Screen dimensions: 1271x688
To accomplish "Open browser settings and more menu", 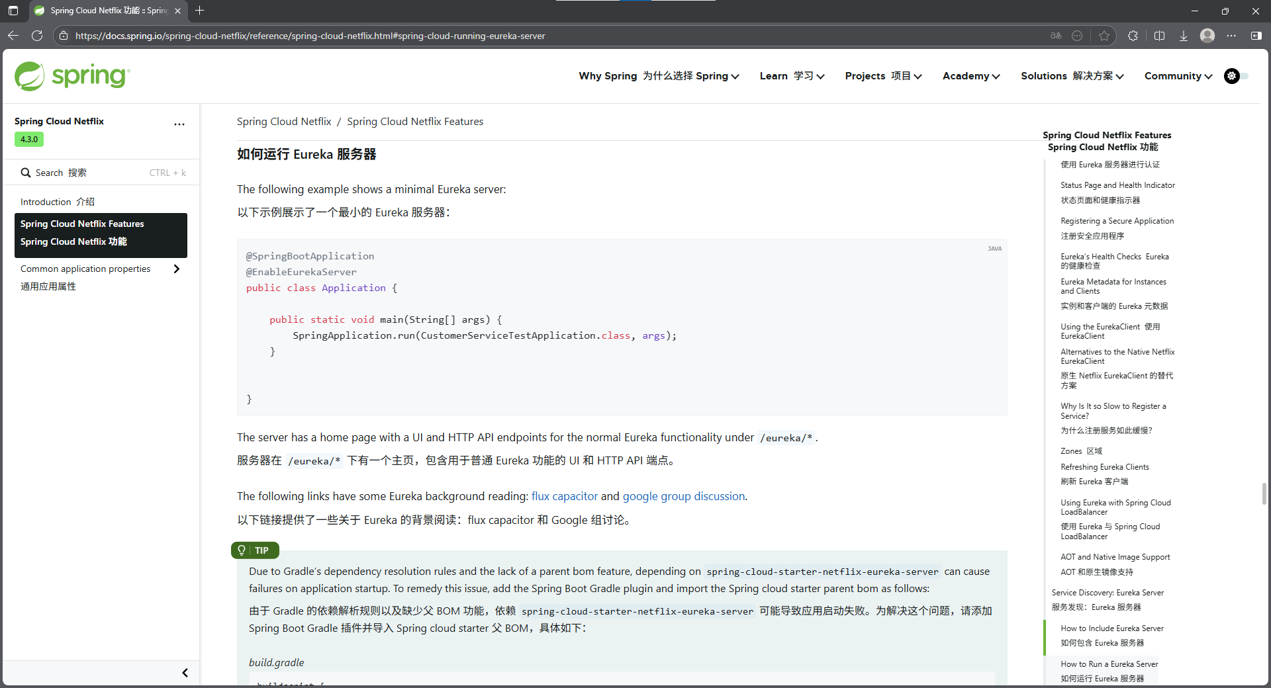I will click(1231, 36).
